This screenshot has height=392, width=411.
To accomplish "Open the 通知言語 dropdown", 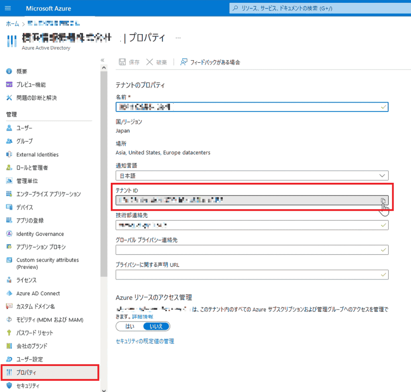I will point(252,176).
